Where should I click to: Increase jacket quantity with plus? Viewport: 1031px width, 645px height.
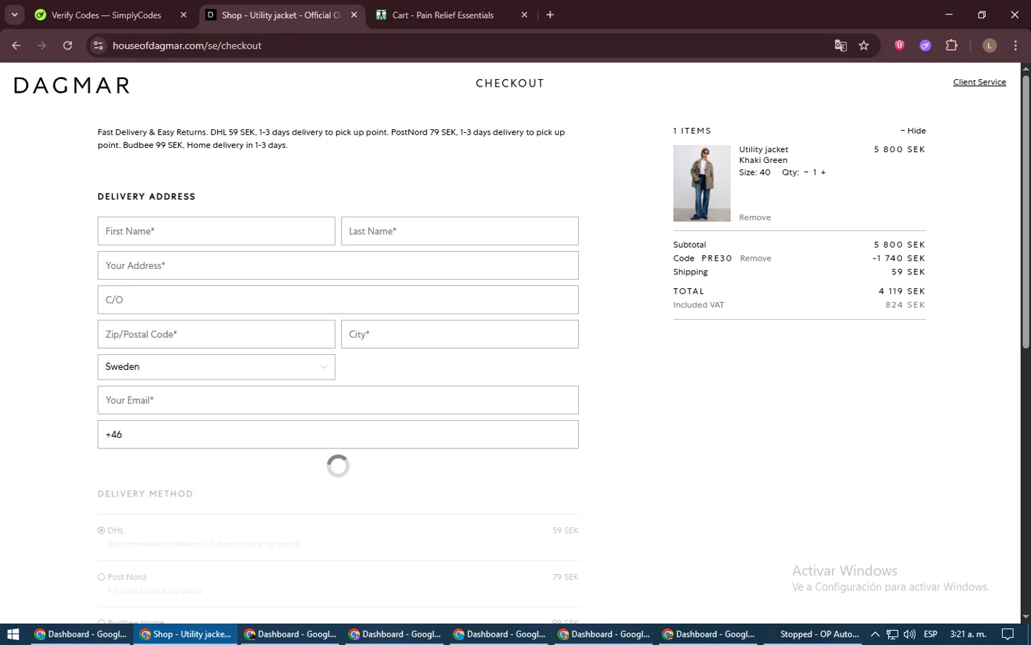823,173
